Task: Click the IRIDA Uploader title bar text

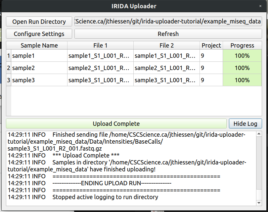Action: click(x=134, y=6)
